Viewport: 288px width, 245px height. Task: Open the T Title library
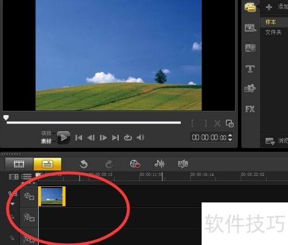[250, 69]
